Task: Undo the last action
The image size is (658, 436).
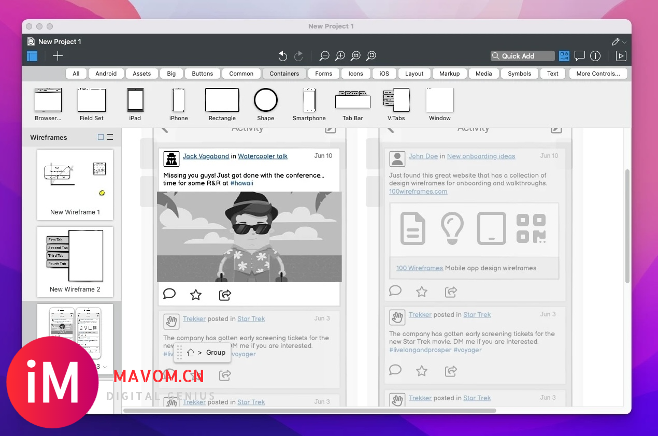Action: pos(282,56)
